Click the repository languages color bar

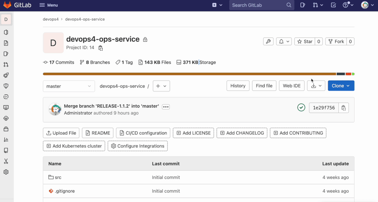199,74
